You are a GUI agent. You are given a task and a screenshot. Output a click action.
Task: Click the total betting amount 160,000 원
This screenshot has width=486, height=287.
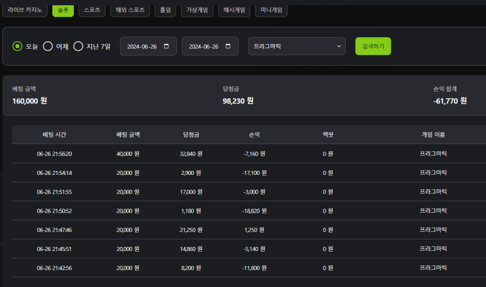[x=30, y=101]
